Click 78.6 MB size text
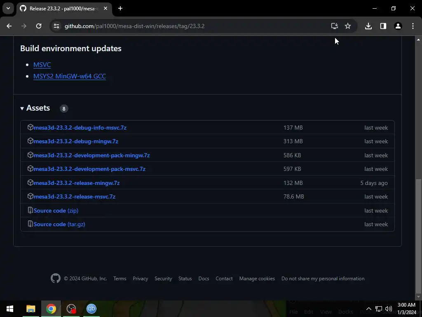Screen dimensions: 422x317 [293, 197]
